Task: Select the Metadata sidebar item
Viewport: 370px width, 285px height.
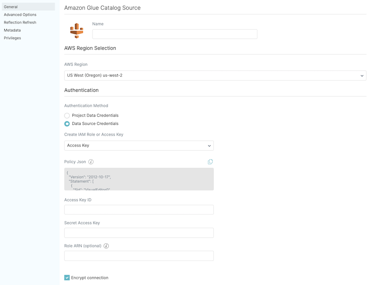Action: coord(12,30)
